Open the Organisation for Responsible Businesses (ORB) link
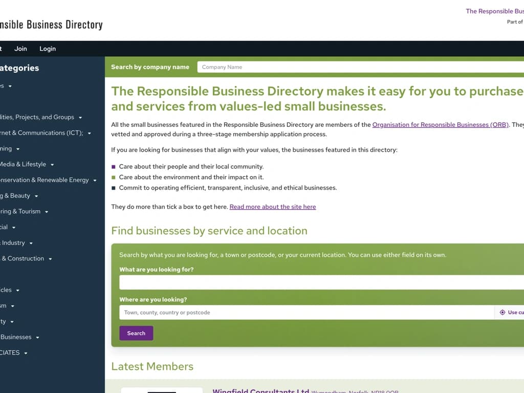The image size is (524, 393). [x=441, y=125]
